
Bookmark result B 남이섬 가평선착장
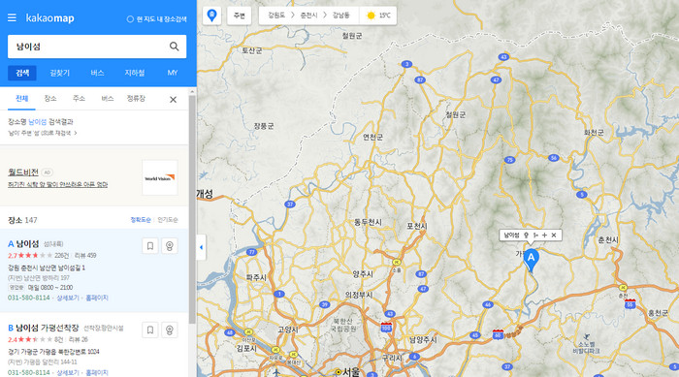(149, 330)
